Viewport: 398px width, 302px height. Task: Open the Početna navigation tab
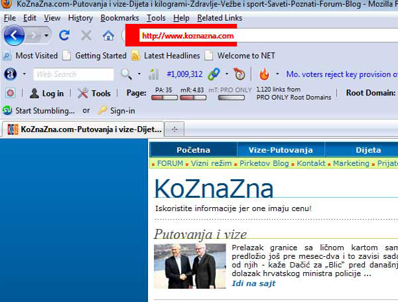(x=194, y=150)
